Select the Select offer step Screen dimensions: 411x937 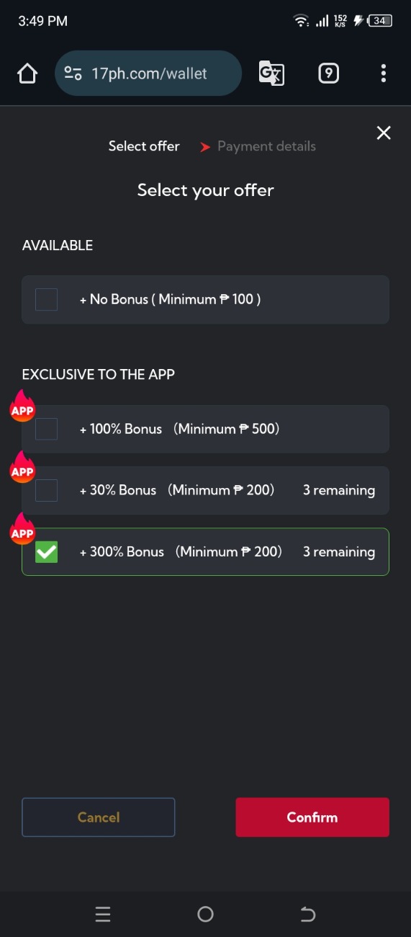click(144, 146)
